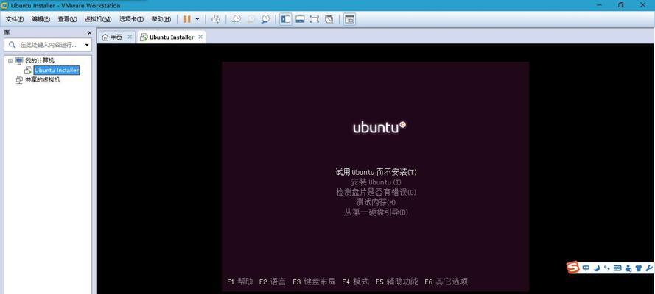Restore down the VMware Workstation window
The image size is (655, 294).
[x=621, y=5]
